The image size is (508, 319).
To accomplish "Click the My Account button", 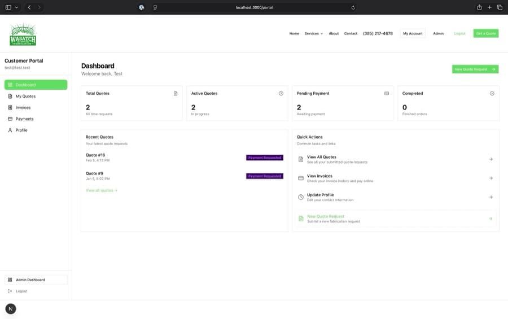I will pyautogui.click(x=413, y=33).
